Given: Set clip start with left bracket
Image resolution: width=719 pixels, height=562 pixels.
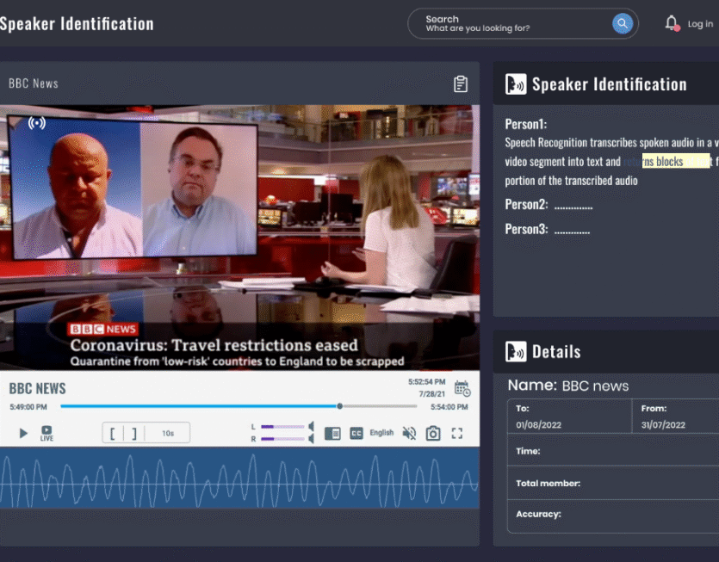Looking at the screenshot, I should [112, 433].
